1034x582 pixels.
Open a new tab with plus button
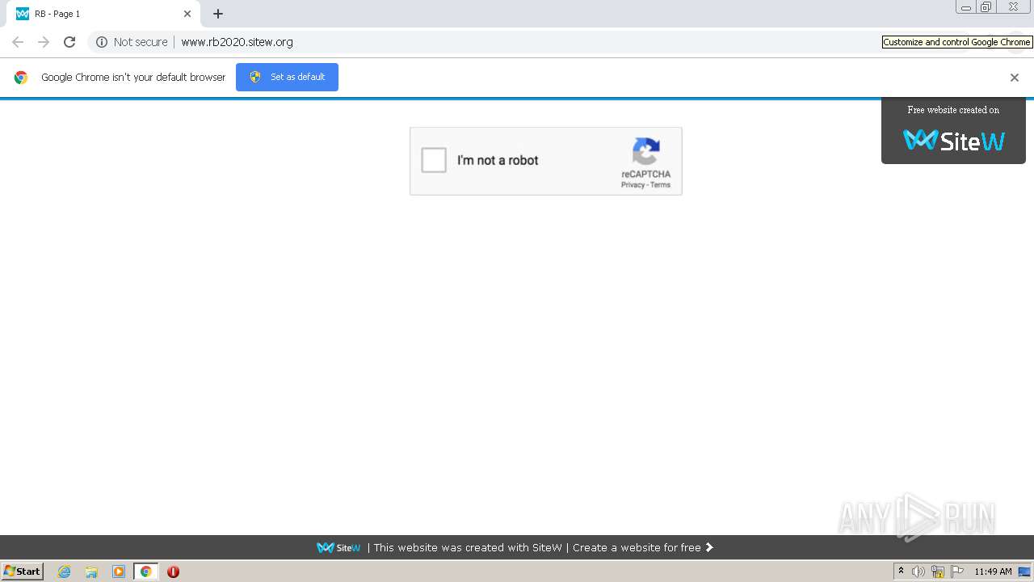[218, 14]
